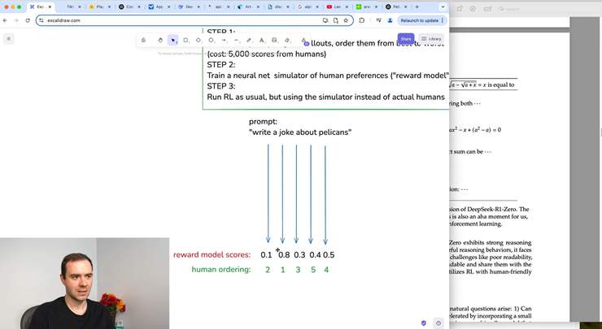The height and width of the screenshot is (329, 602).
Task: Open new browser tab with plus
Action: coord(417,6)
